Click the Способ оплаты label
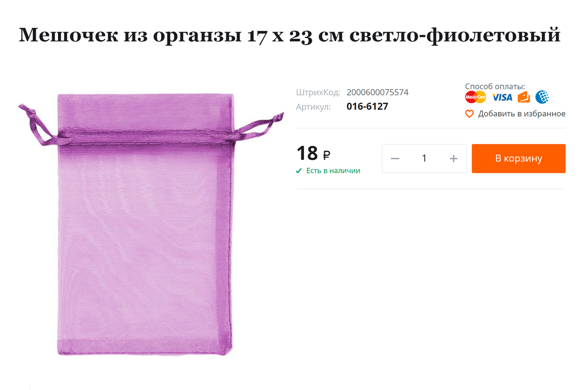 point(495,86)
